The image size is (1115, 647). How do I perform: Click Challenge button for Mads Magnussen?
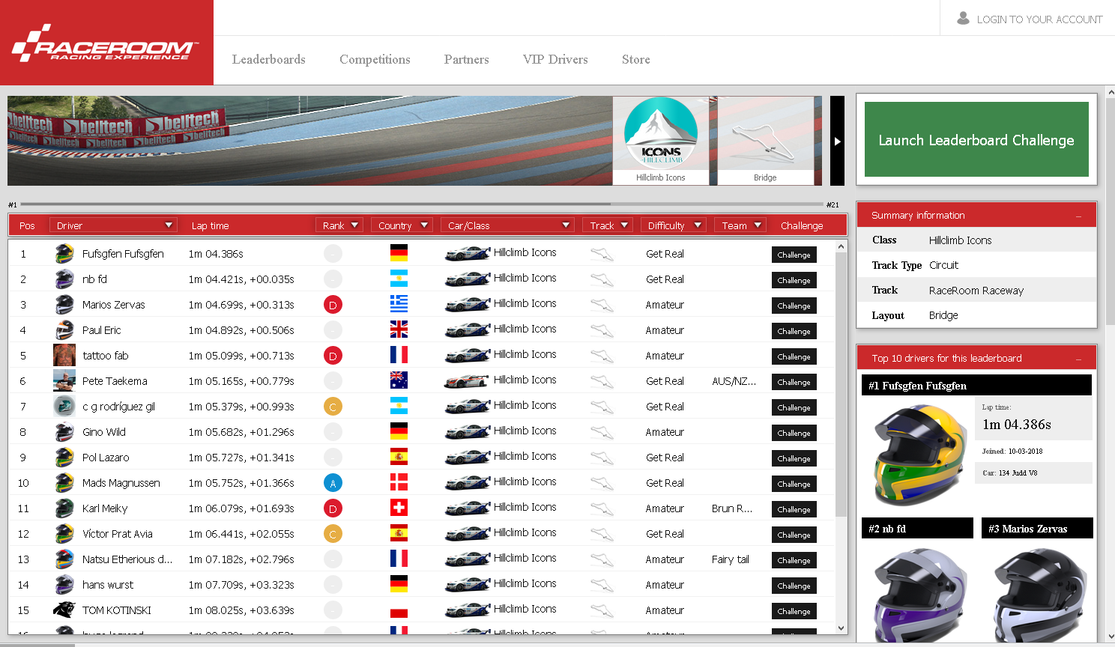coord(794,484)
